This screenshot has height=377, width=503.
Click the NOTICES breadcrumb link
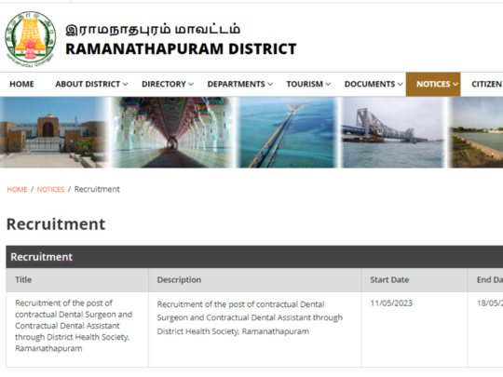50,190
